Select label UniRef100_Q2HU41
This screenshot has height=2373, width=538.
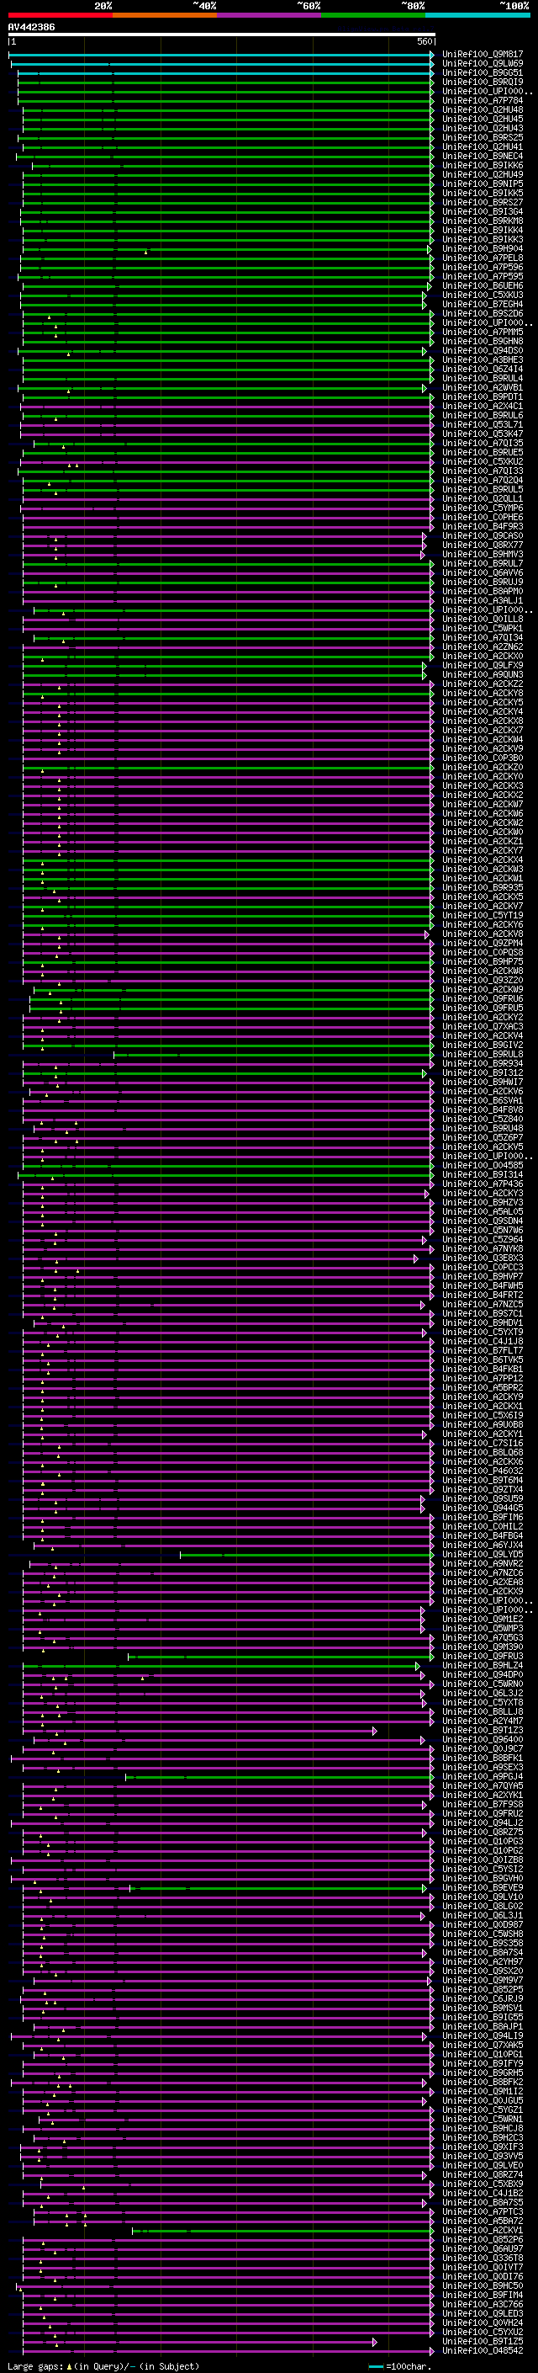point(482,146)
